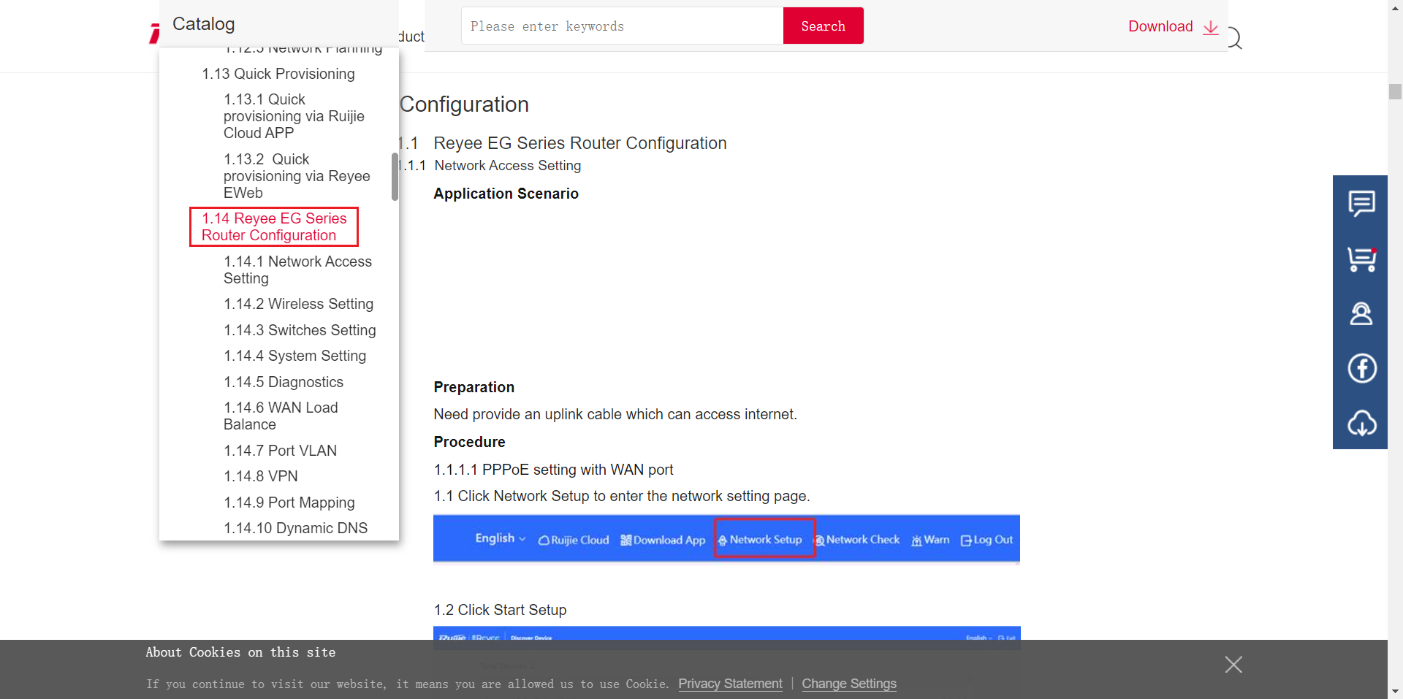
Task: Click the 'Reyee EG Series Router Configuration' heading
Action: (579, 143)
